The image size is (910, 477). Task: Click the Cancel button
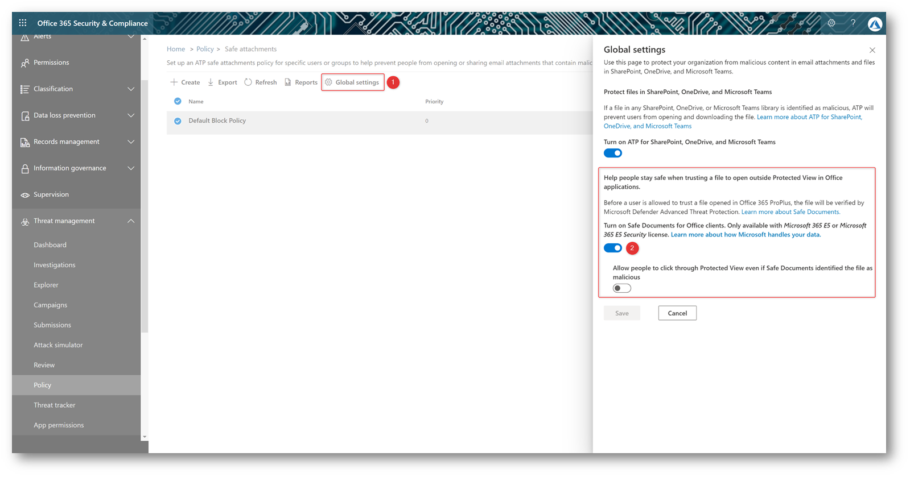click(677, 313)
